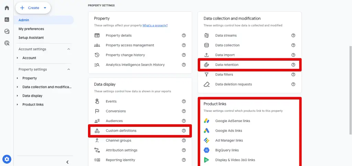This screenshot has width=352, height=166.
Task: Collapse the Property settings section
Action: point(68,69)
